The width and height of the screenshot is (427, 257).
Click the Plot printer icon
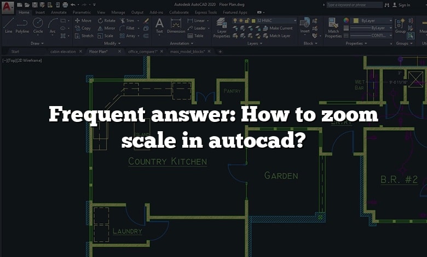[x=65, y=4]
